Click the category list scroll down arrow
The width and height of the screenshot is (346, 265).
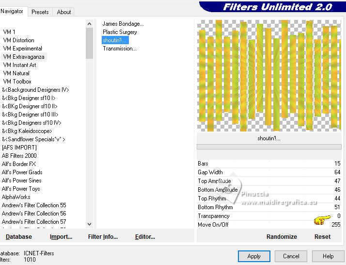[89, 224]
